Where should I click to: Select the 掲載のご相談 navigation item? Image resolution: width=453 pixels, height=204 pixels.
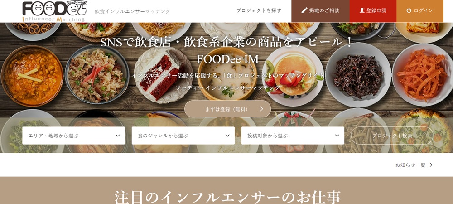tap(320, 11)
